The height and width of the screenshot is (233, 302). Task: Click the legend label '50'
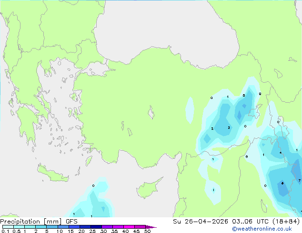point(147,231)
